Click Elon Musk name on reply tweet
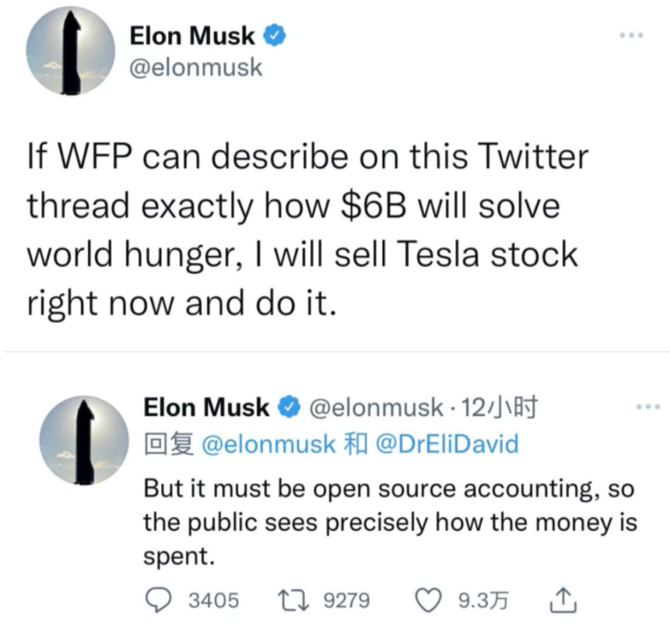Image resolution: width=670 pixels, height=632 pixels. (x=207, y=407)
